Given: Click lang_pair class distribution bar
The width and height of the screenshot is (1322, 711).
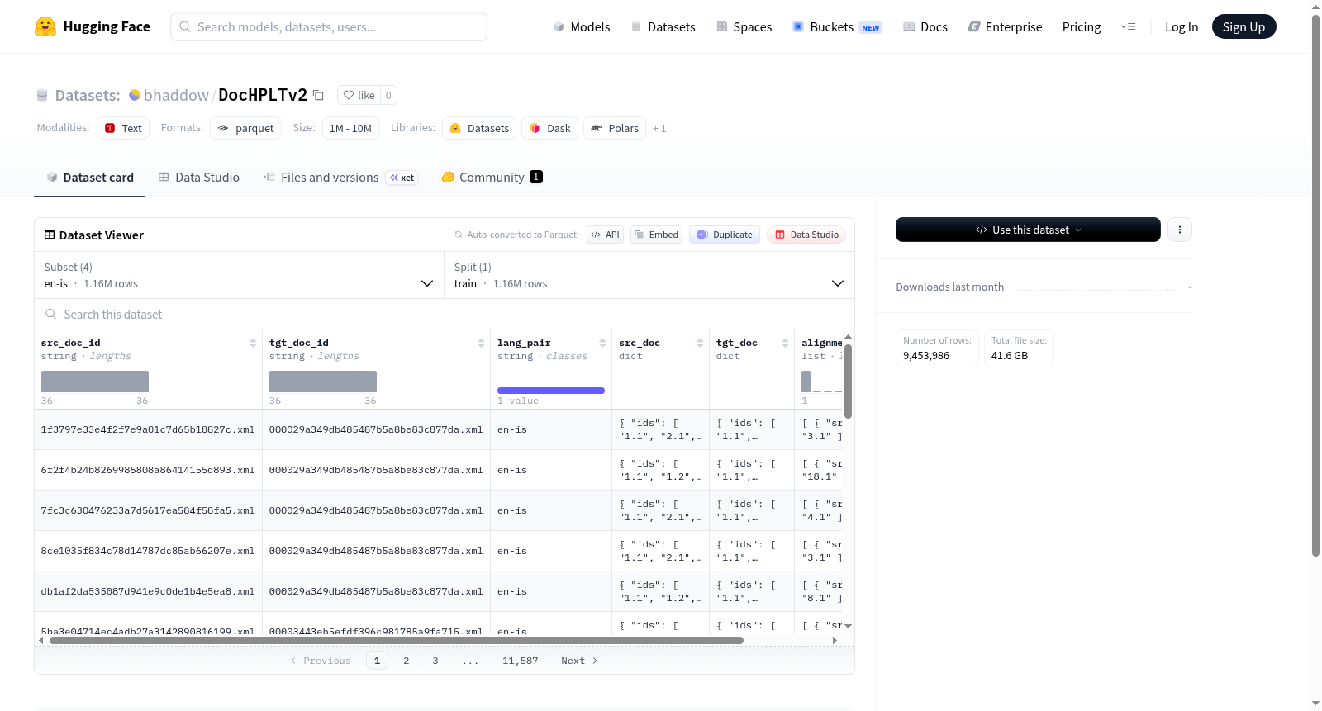Looking at the screenshot, I should [551, 390].
